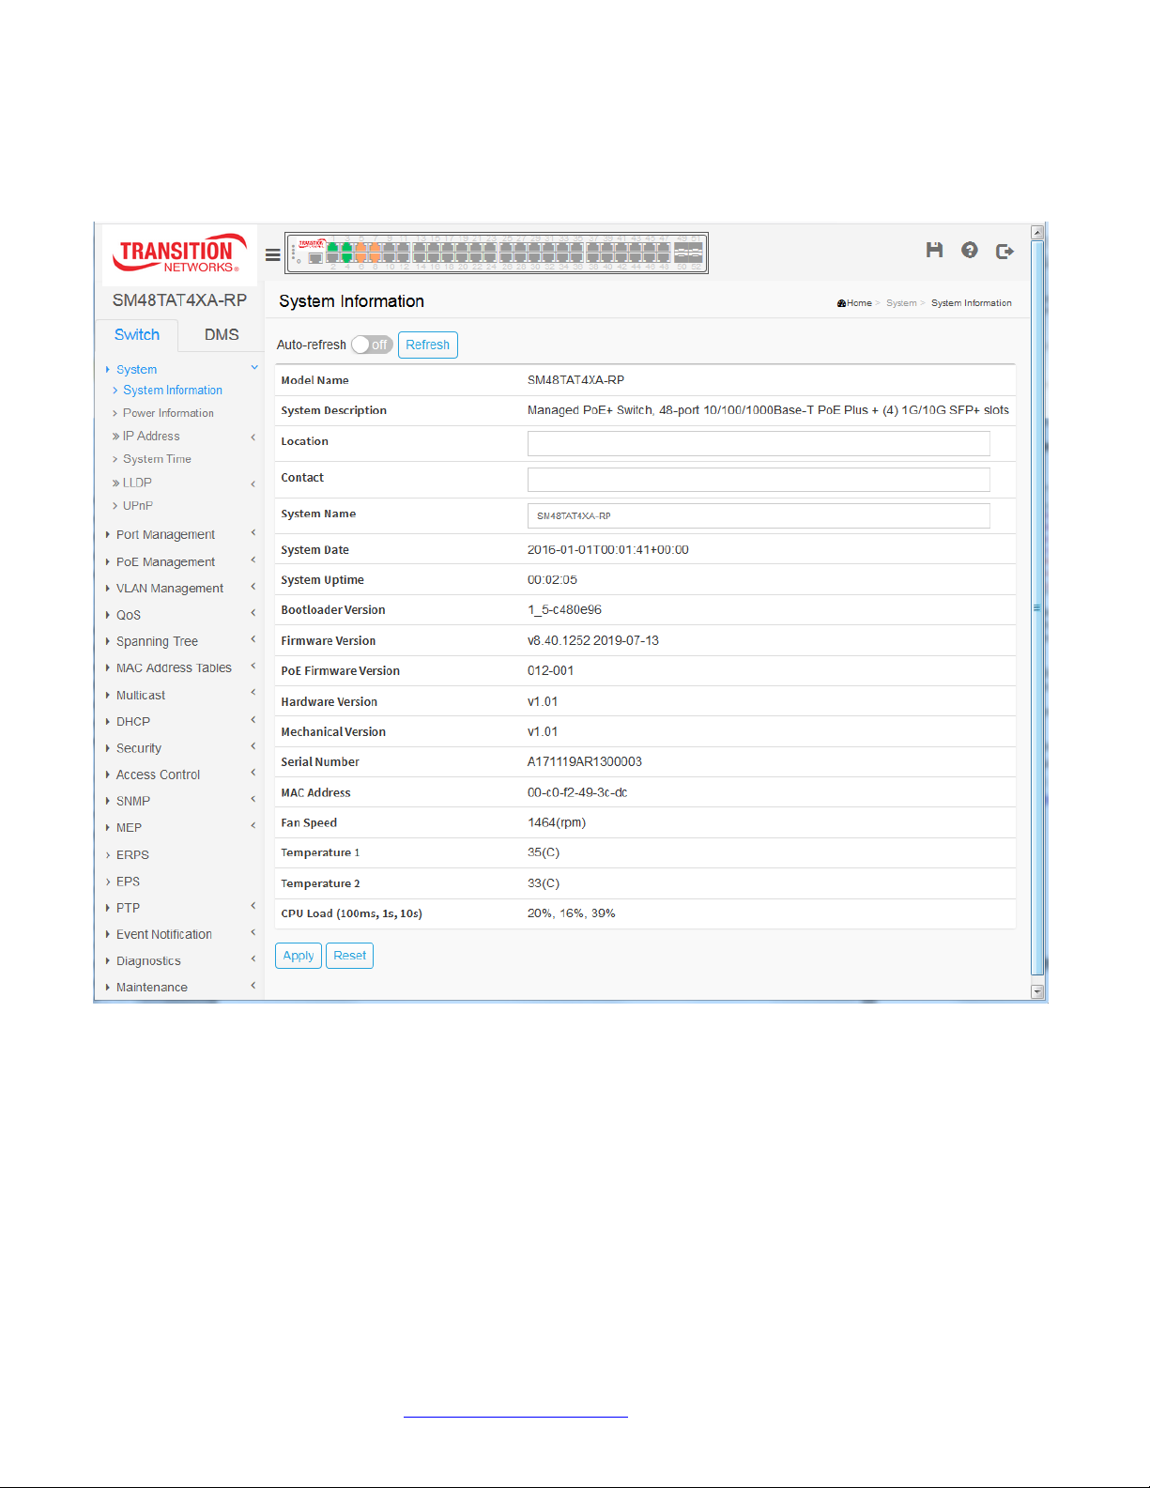The image size is (1150, 1488).
Task: Expand the DHCP menu
Action: tap(133, 722)
